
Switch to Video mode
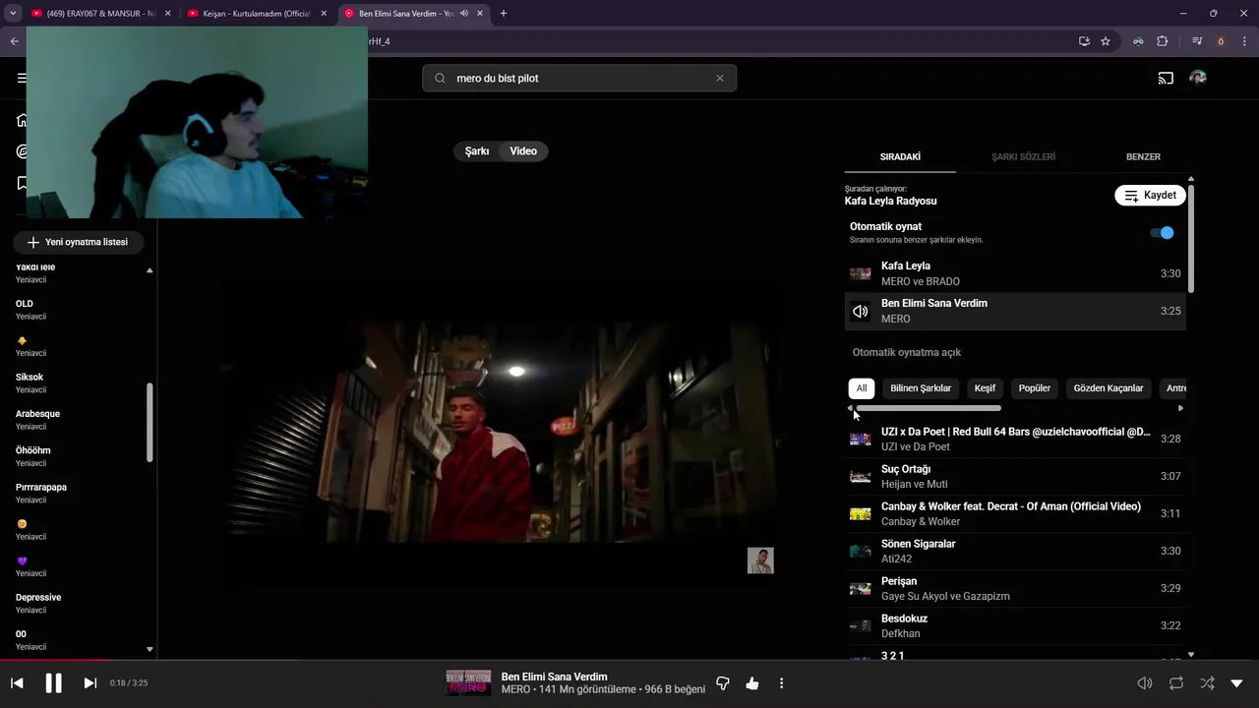(523, 151)
